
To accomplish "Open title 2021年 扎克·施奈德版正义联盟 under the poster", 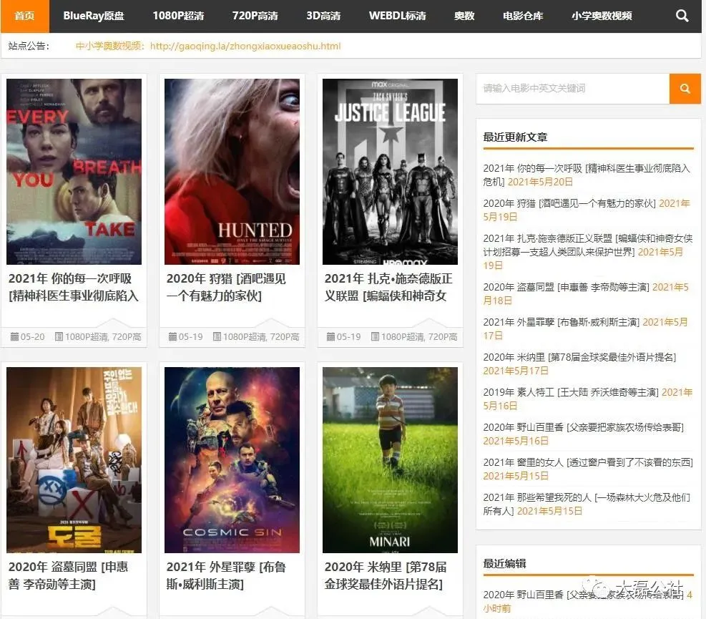I will pyautogui.click(x=388, y=287).
